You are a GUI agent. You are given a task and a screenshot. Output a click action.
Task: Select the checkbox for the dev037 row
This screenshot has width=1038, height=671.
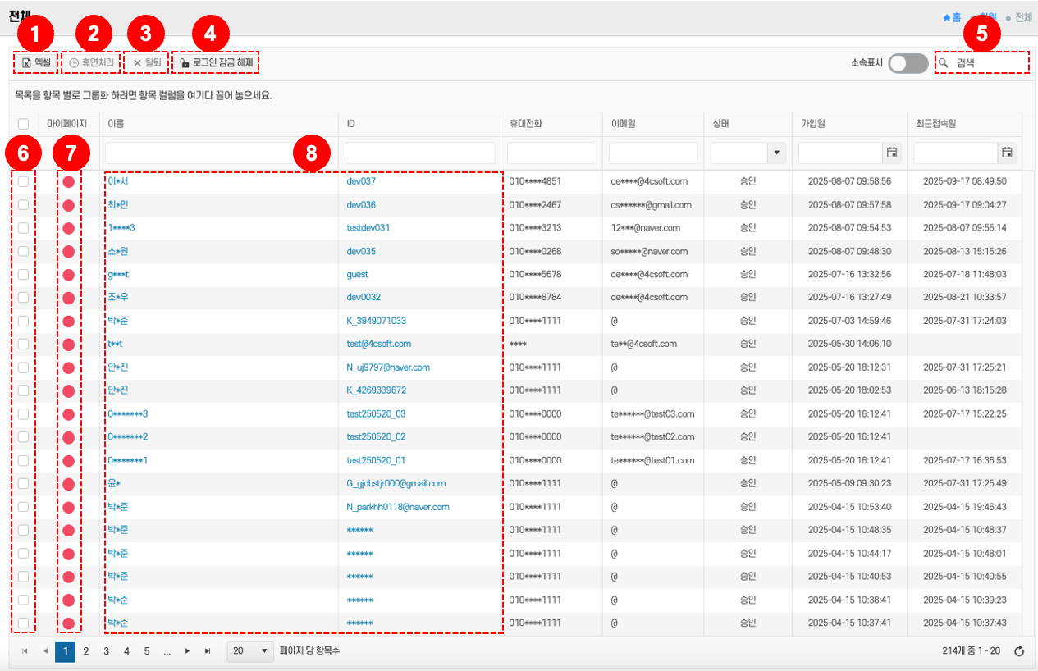pos(24,181)
